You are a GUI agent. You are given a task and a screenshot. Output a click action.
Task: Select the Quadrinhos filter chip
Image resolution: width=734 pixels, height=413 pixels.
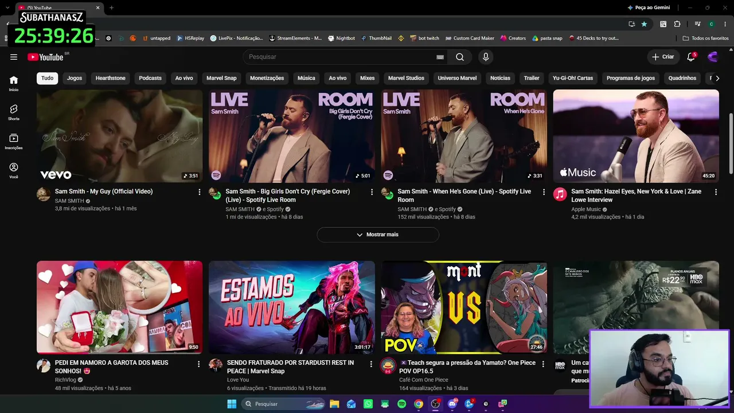coord(682,78)
